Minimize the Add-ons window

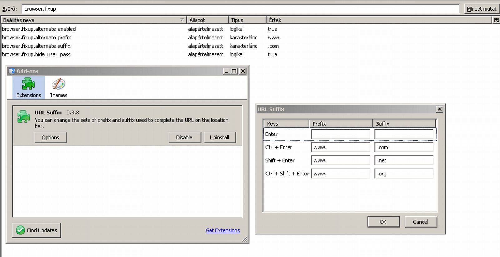pos(226,71)
